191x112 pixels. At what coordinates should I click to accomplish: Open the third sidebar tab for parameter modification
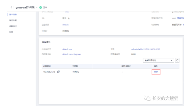coord(13,26)
